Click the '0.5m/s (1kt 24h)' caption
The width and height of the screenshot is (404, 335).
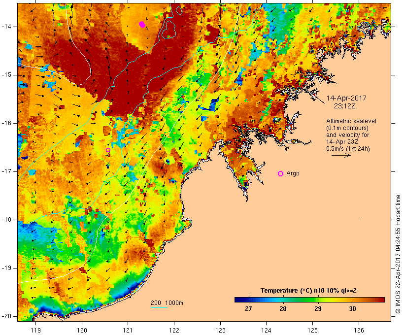click(348, 149)
